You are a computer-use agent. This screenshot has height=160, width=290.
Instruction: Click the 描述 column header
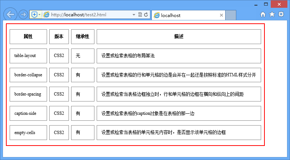[179, 37]
